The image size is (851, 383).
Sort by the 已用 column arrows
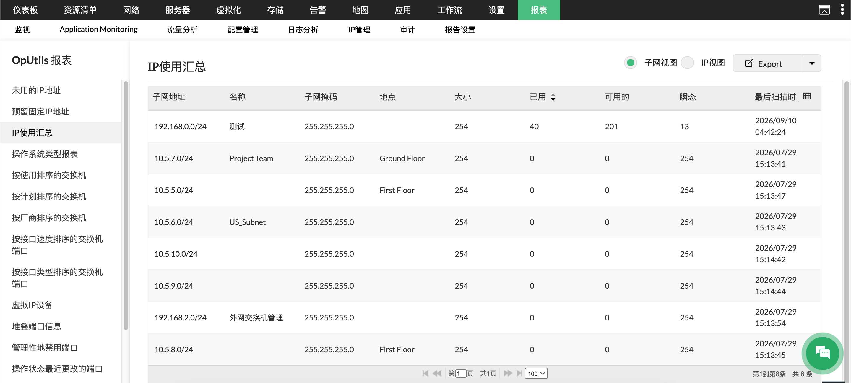point(553,97)
